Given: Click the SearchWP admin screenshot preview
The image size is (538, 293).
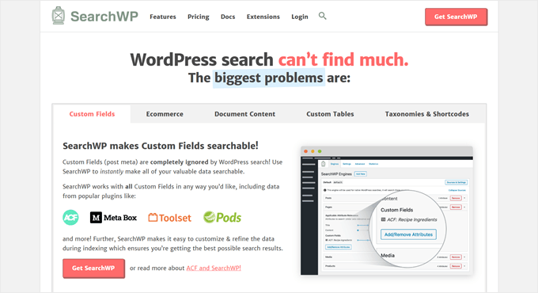Looking at the screenshot, I should [x=387, y=211].
